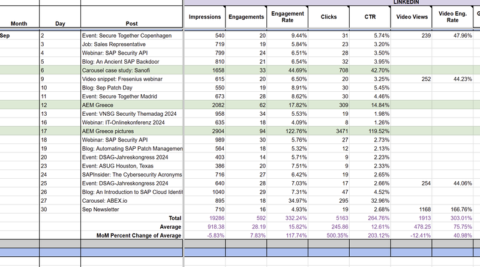Viewport: 480px width, 267px height.
Task: Select day 30 cell
Action: click(60, 209)
